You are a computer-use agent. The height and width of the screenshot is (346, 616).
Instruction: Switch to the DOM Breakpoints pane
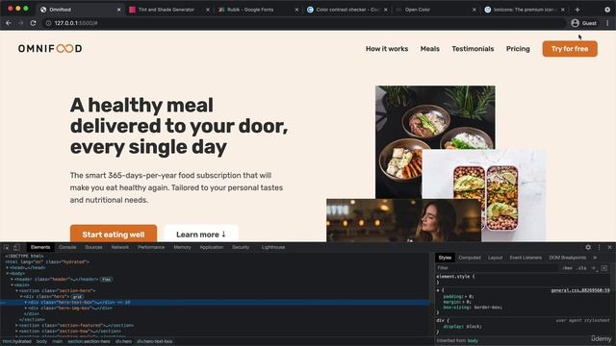pos(567,258)
